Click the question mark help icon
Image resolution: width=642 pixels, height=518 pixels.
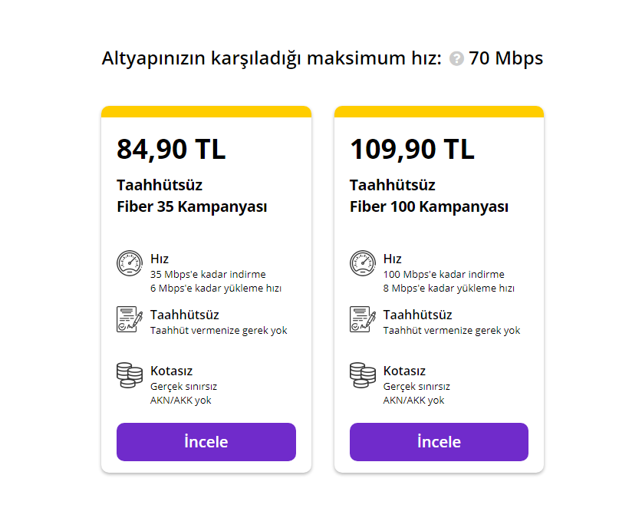(x=456, y=59)
